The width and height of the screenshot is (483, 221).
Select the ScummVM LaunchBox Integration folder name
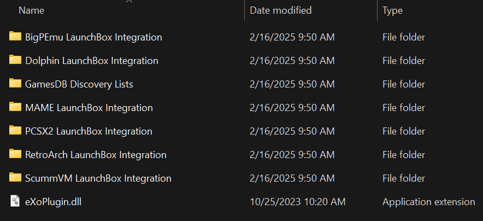tap(98, 178)
